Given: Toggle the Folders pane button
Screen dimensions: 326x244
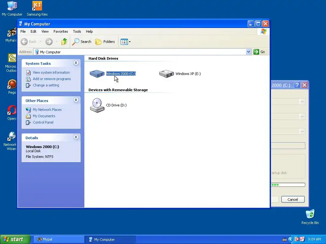Looking at the screenshot, I should point(105,42).
